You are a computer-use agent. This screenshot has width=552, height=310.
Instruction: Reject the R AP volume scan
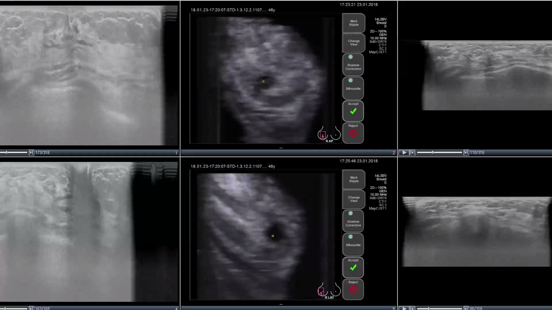[x=353, y=133]
